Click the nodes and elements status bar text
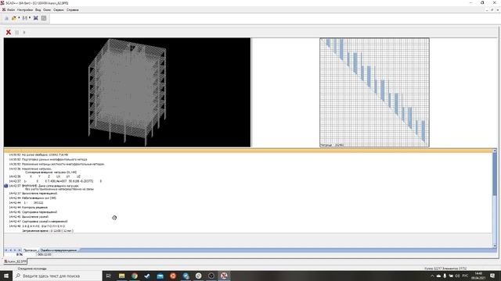501x281 pixels. point(445,269)
